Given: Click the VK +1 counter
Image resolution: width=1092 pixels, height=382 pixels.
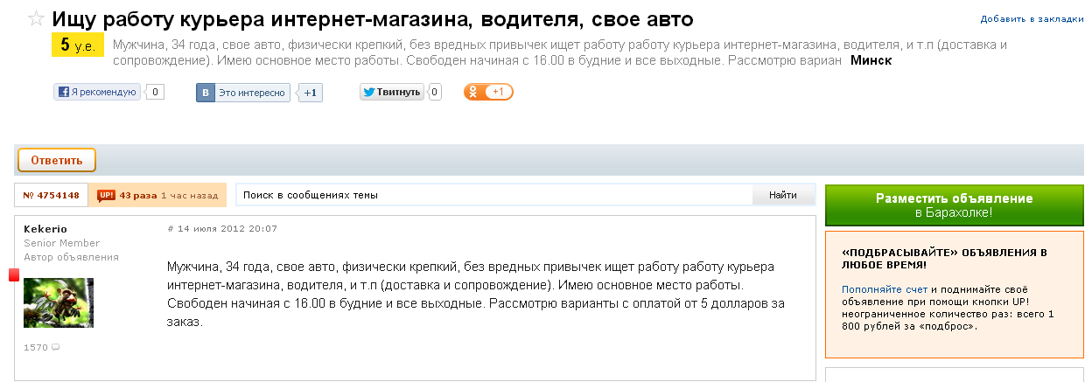Looking at the screenshot, I should tap(311, 93).
